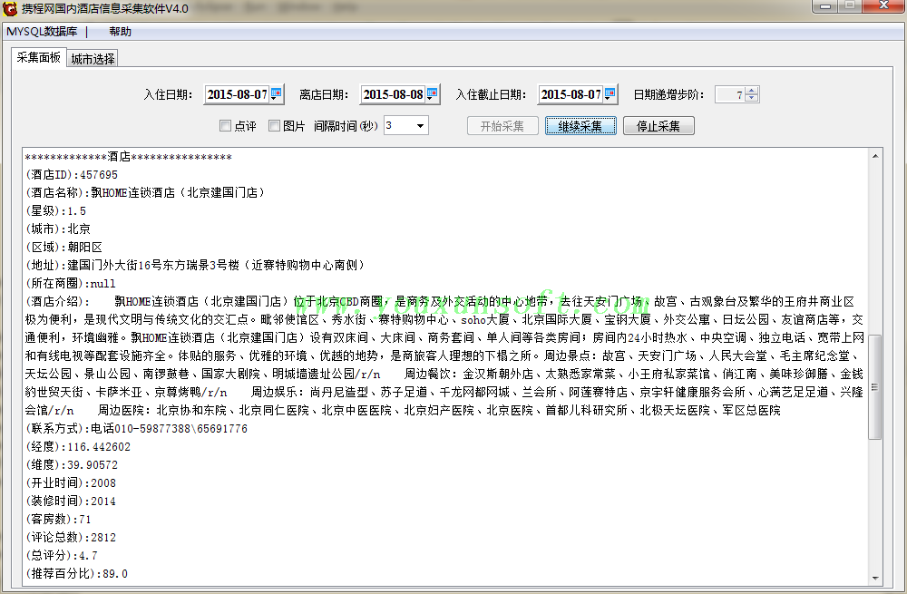Screen dimensions: 907x594
Task: Click the 酒店 header line with asterisks
Action: coord(129,157)
